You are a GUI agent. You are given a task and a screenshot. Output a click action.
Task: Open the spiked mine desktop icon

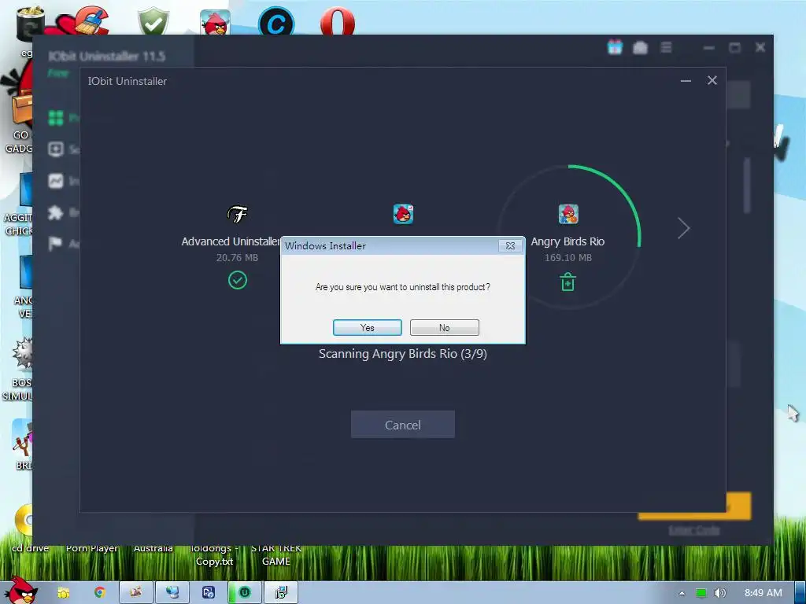[22, 354]
